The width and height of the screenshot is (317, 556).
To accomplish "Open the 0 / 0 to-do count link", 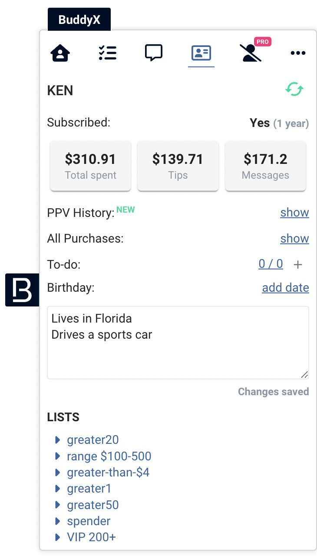I will (271, 264).
